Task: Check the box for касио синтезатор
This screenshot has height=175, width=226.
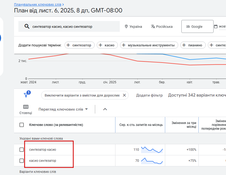Action: coord(22,161)
